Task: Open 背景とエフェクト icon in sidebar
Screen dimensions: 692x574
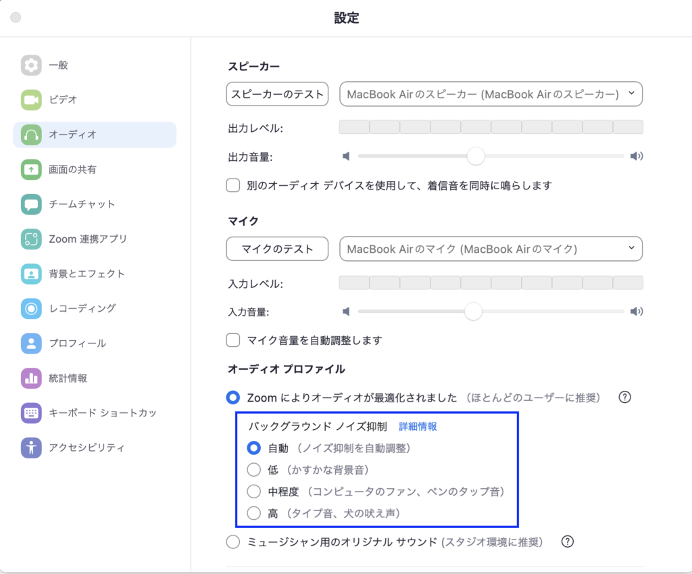Action: [31, 274]
